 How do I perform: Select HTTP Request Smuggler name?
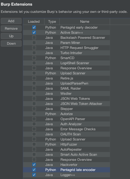(79, 48)
